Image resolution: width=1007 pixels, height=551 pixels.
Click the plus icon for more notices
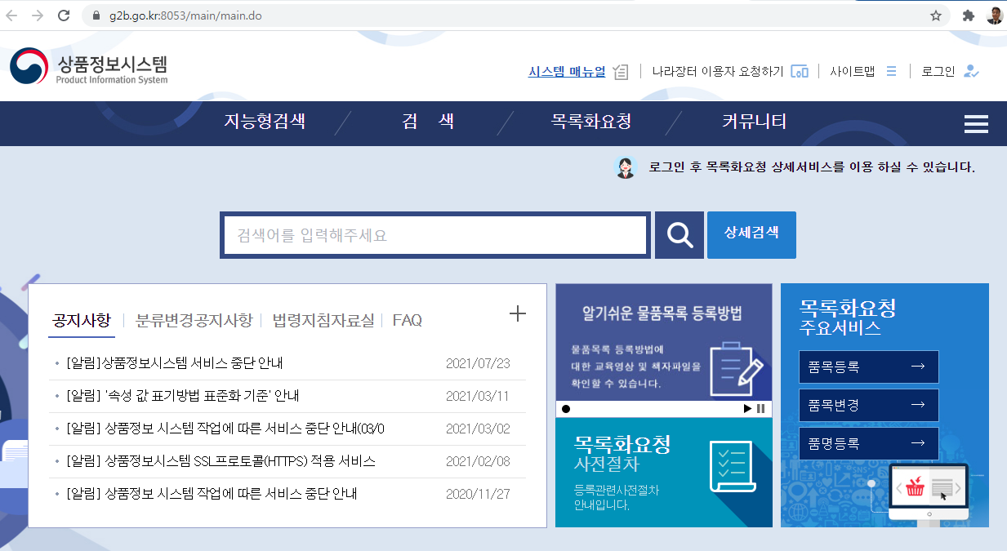[x=518, y=313]
